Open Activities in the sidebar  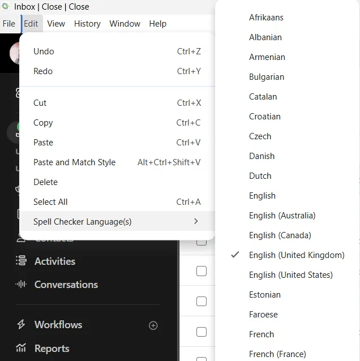tap(55, 261)
